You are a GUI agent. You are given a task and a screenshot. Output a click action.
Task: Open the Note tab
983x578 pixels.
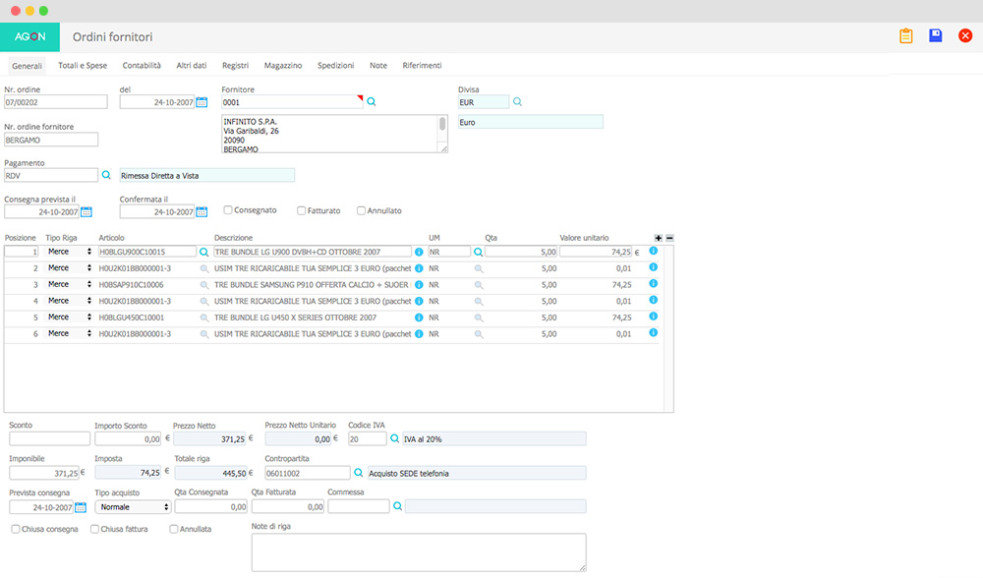[378, 65]
